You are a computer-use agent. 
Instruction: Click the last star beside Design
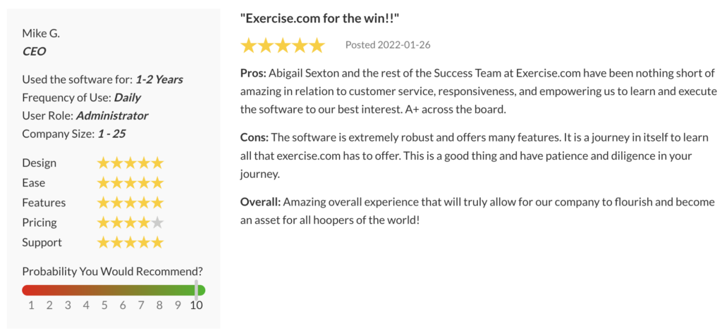[x=157, y=163]
